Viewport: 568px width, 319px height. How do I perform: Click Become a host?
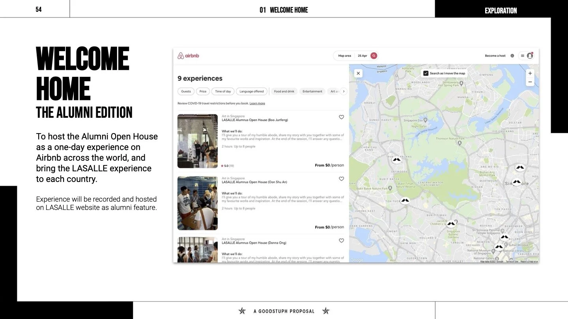coord(495,56)
